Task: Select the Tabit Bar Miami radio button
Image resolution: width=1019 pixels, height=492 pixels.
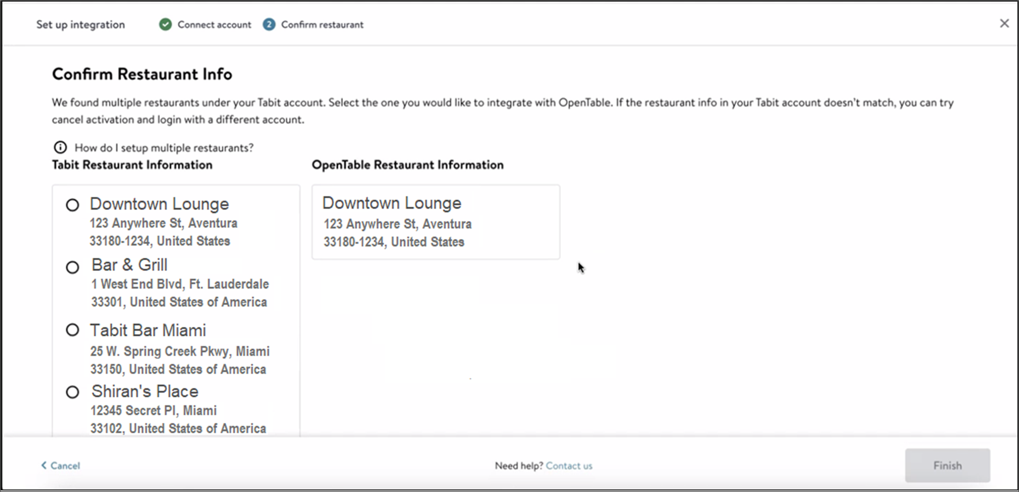Action: pos(72,329)
